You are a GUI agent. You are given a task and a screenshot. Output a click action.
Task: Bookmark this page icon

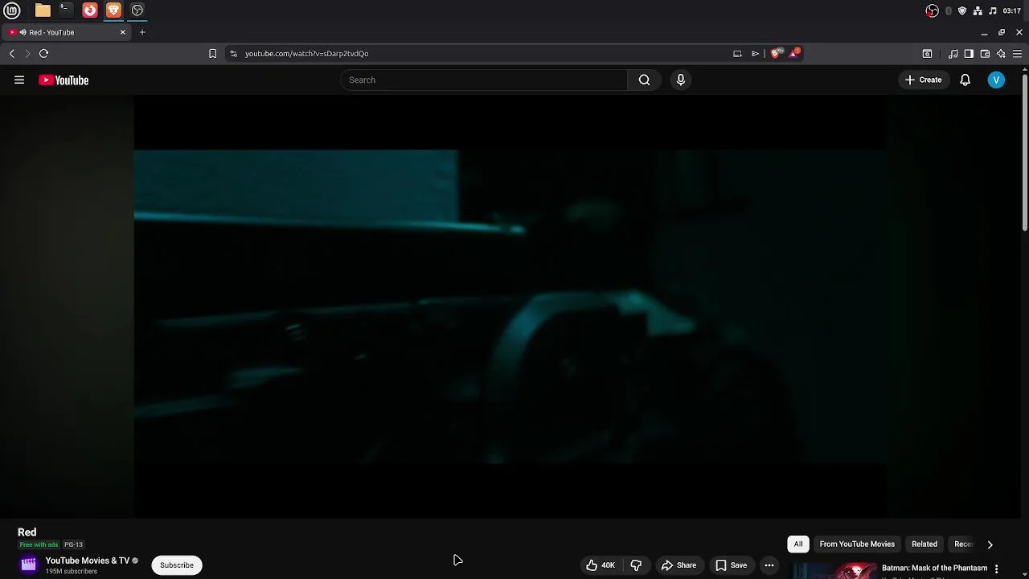click(x=212, y=53)
